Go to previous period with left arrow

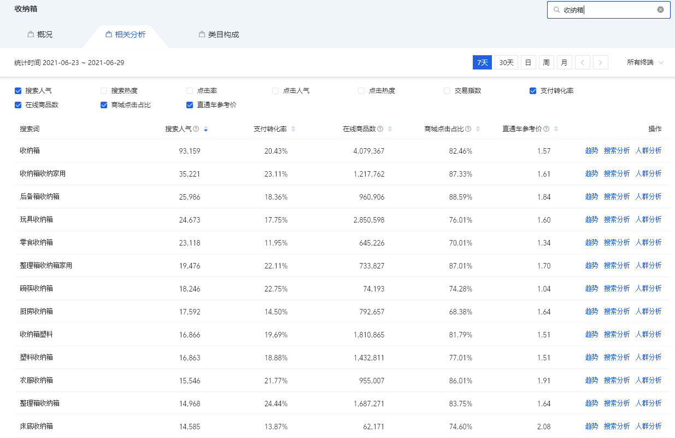pyautogui.click(x=583, y=62)
